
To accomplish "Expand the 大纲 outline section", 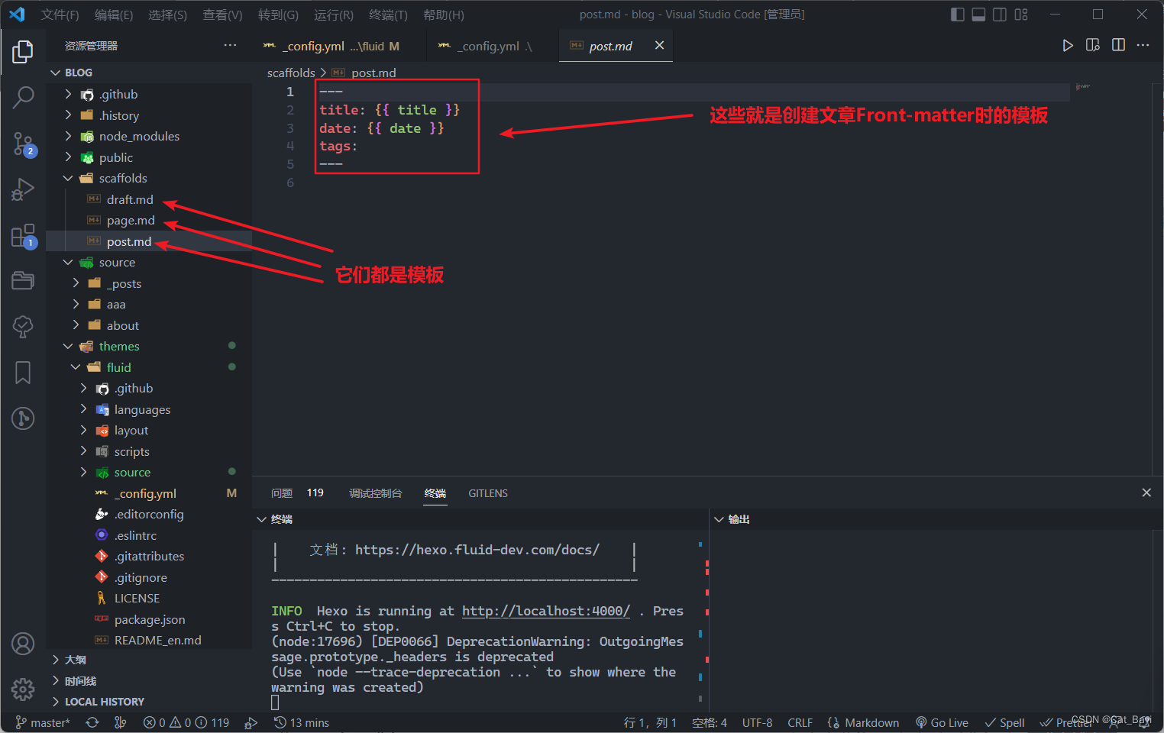I will pos(149,660).
